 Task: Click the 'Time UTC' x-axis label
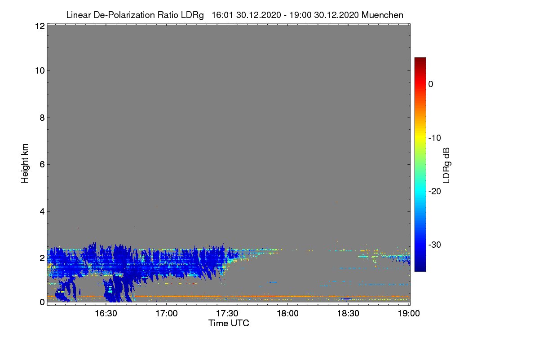[229, 323]
